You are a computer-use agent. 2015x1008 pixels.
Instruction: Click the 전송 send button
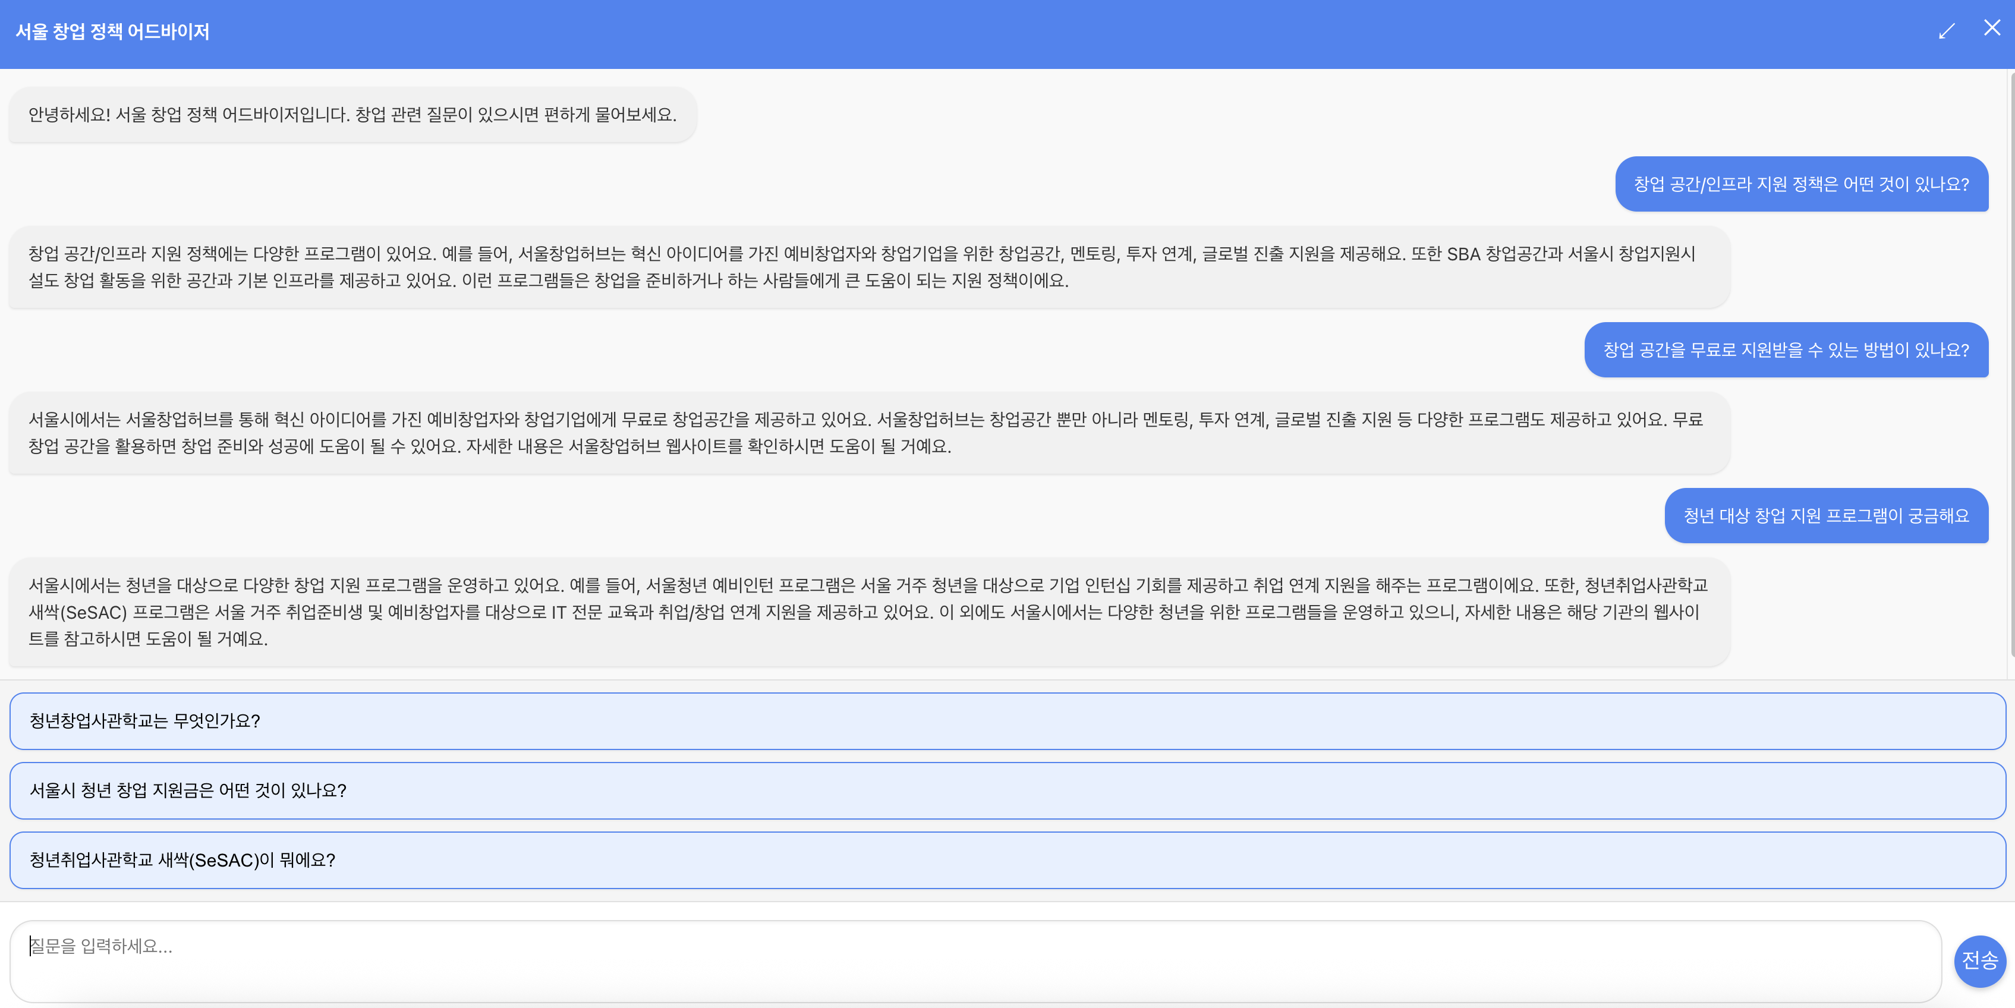(x=1980, y=960)
